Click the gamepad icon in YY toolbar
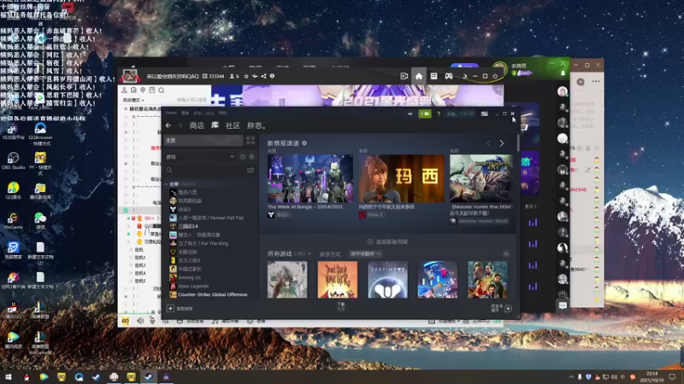684x384 pixels. click(x=448, y=76)
